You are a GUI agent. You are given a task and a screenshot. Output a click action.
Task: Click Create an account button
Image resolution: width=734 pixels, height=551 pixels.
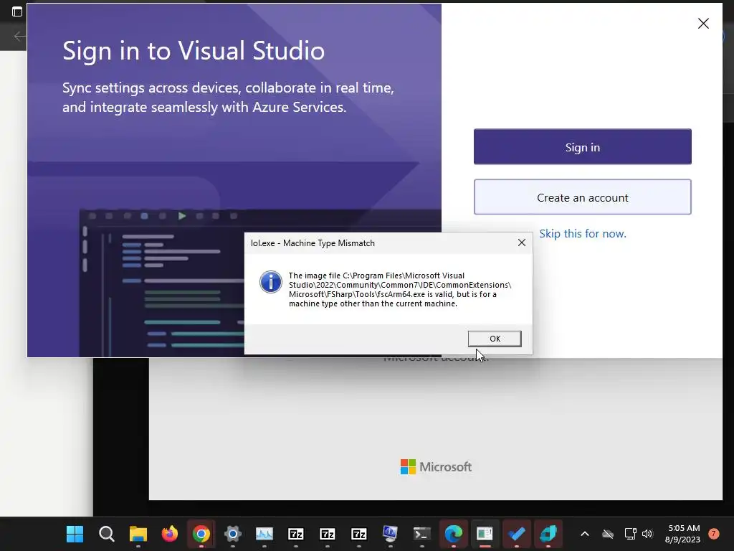click(582, 197)
